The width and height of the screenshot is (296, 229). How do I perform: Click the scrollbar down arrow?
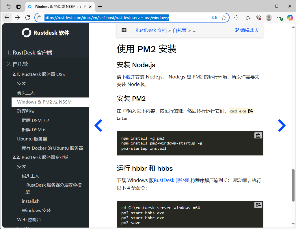[293, 224]
